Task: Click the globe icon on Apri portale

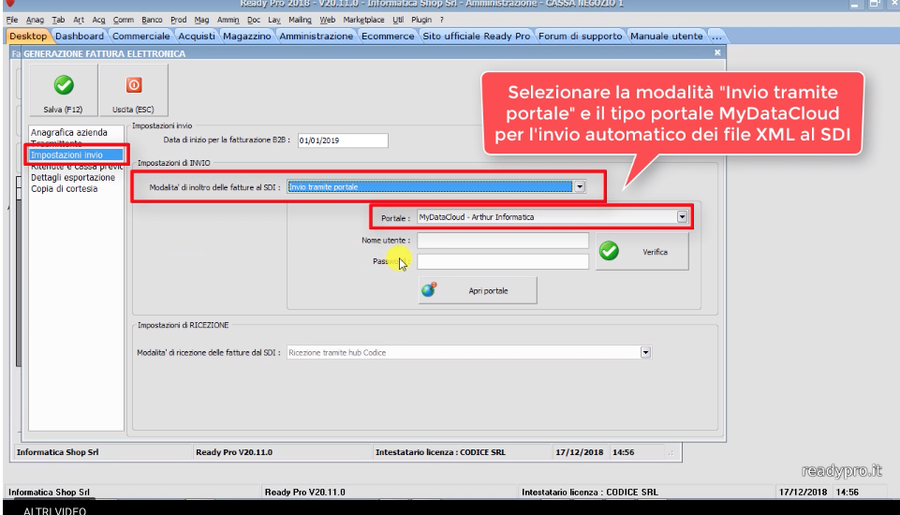Action: click(429, 290)
